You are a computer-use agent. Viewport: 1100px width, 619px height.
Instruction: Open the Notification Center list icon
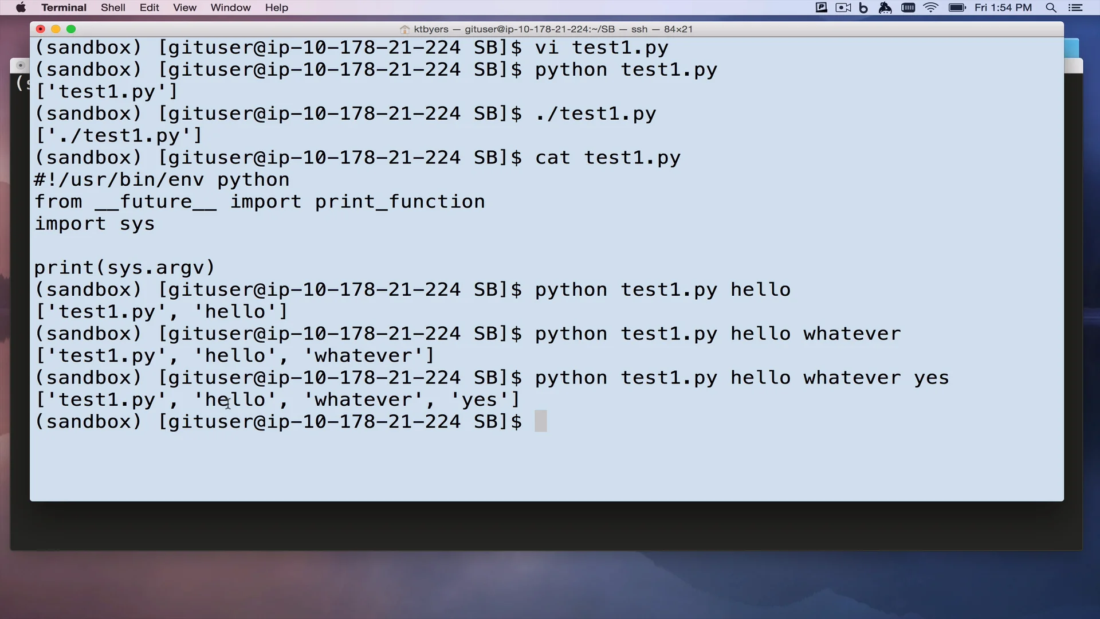pos(1075,7)
